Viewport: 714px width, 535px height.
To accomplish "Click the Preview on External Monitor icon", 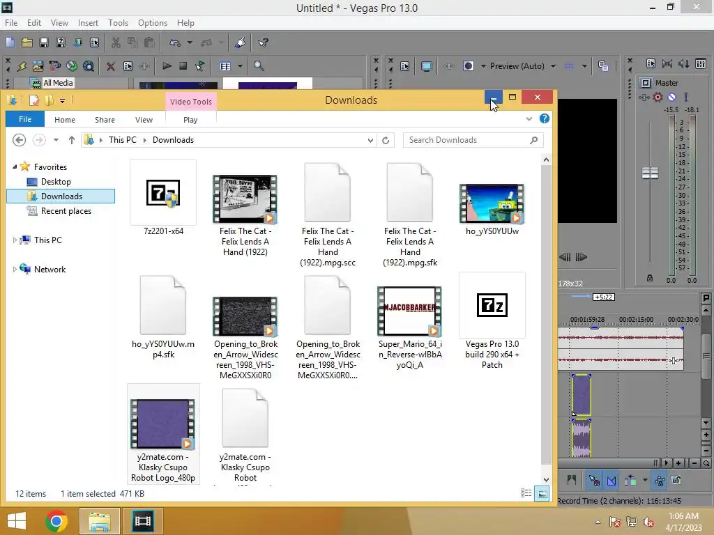I will coord(427,66).
